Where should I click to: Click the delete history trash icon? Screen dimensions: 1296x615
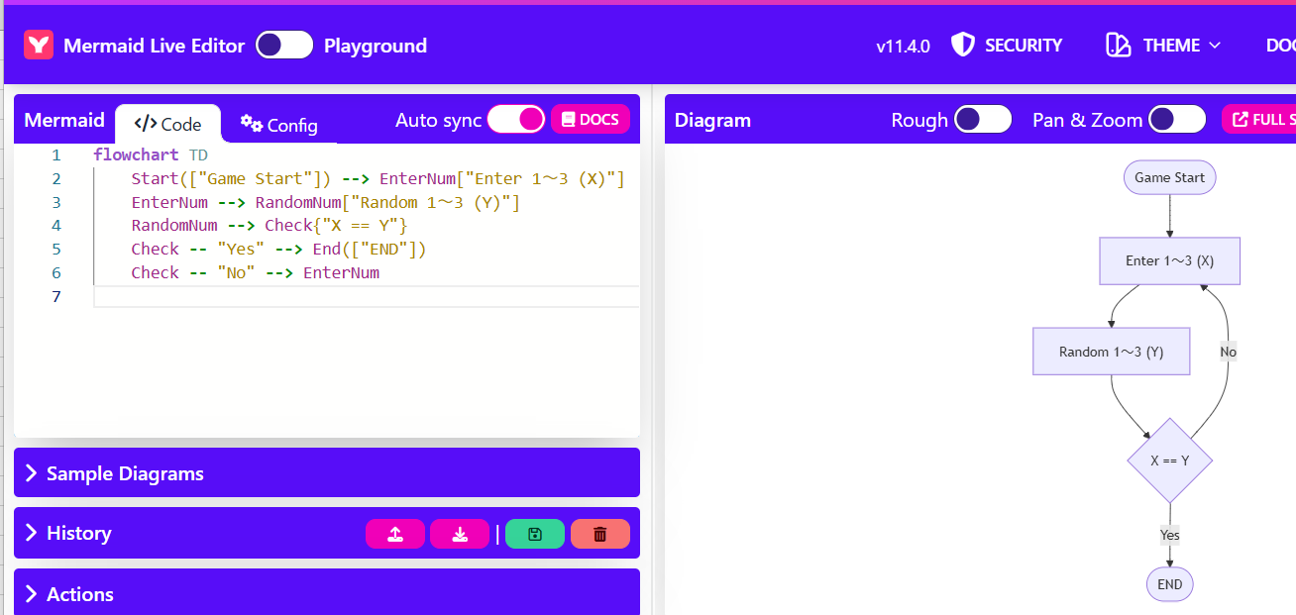point(599,534)
